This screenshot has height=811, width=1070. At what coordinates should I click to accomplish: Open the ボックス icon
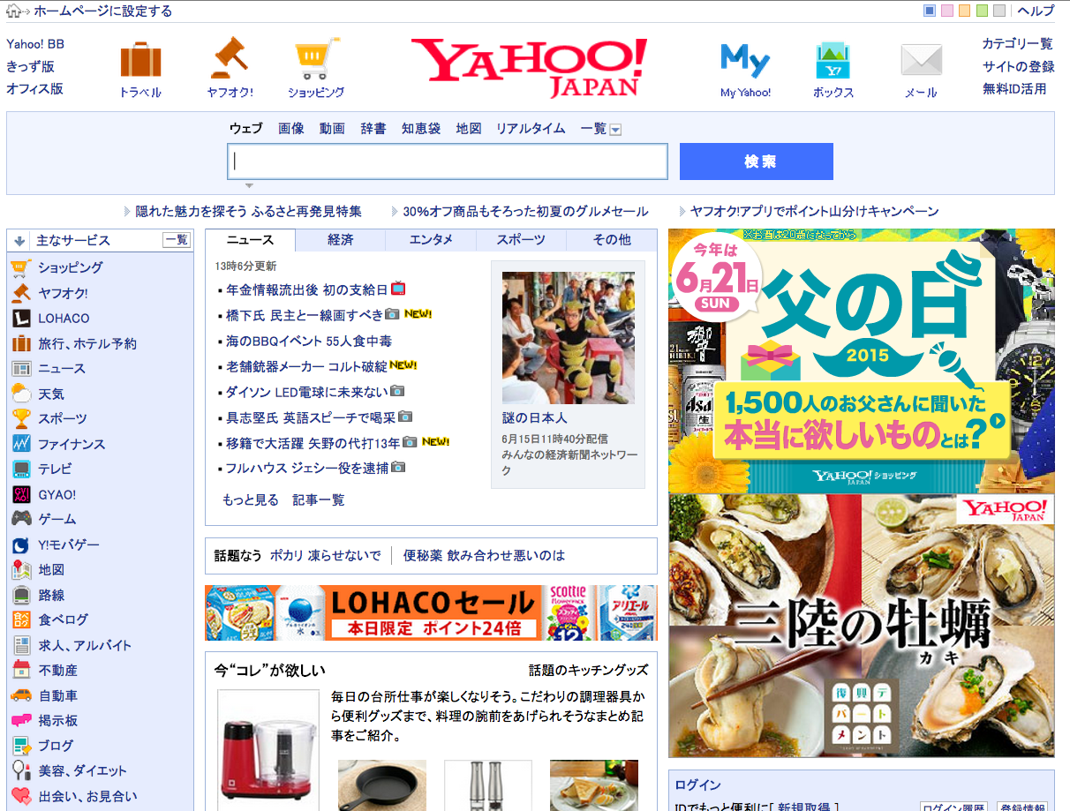coord(833,61)
